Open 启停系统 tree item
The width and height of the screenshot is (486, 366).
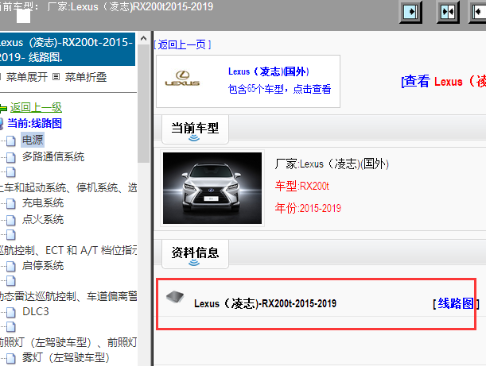point(43,265)
